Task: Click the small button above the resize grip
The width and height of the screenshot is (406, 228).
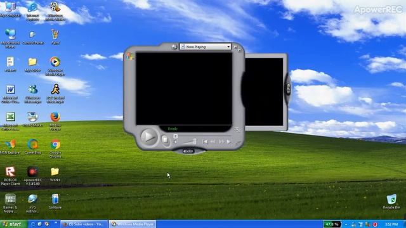Action: [x=237, y=130]
